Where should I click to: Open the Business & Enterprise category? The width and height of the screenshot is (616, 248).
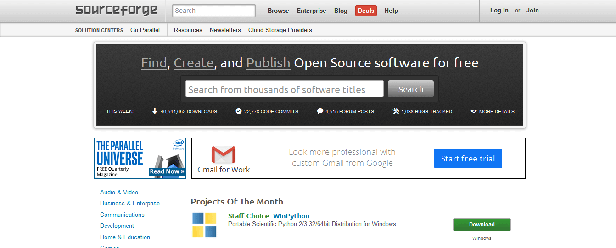(130, 203)
